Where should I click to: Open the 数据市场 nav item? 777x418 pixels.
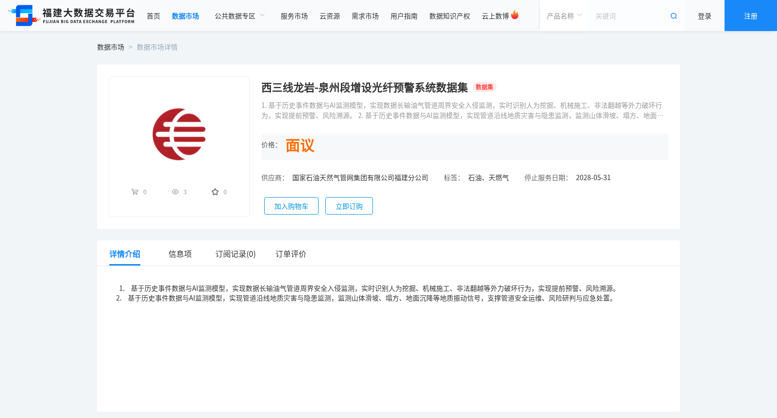pyautogui.click(x=186, y=16)
